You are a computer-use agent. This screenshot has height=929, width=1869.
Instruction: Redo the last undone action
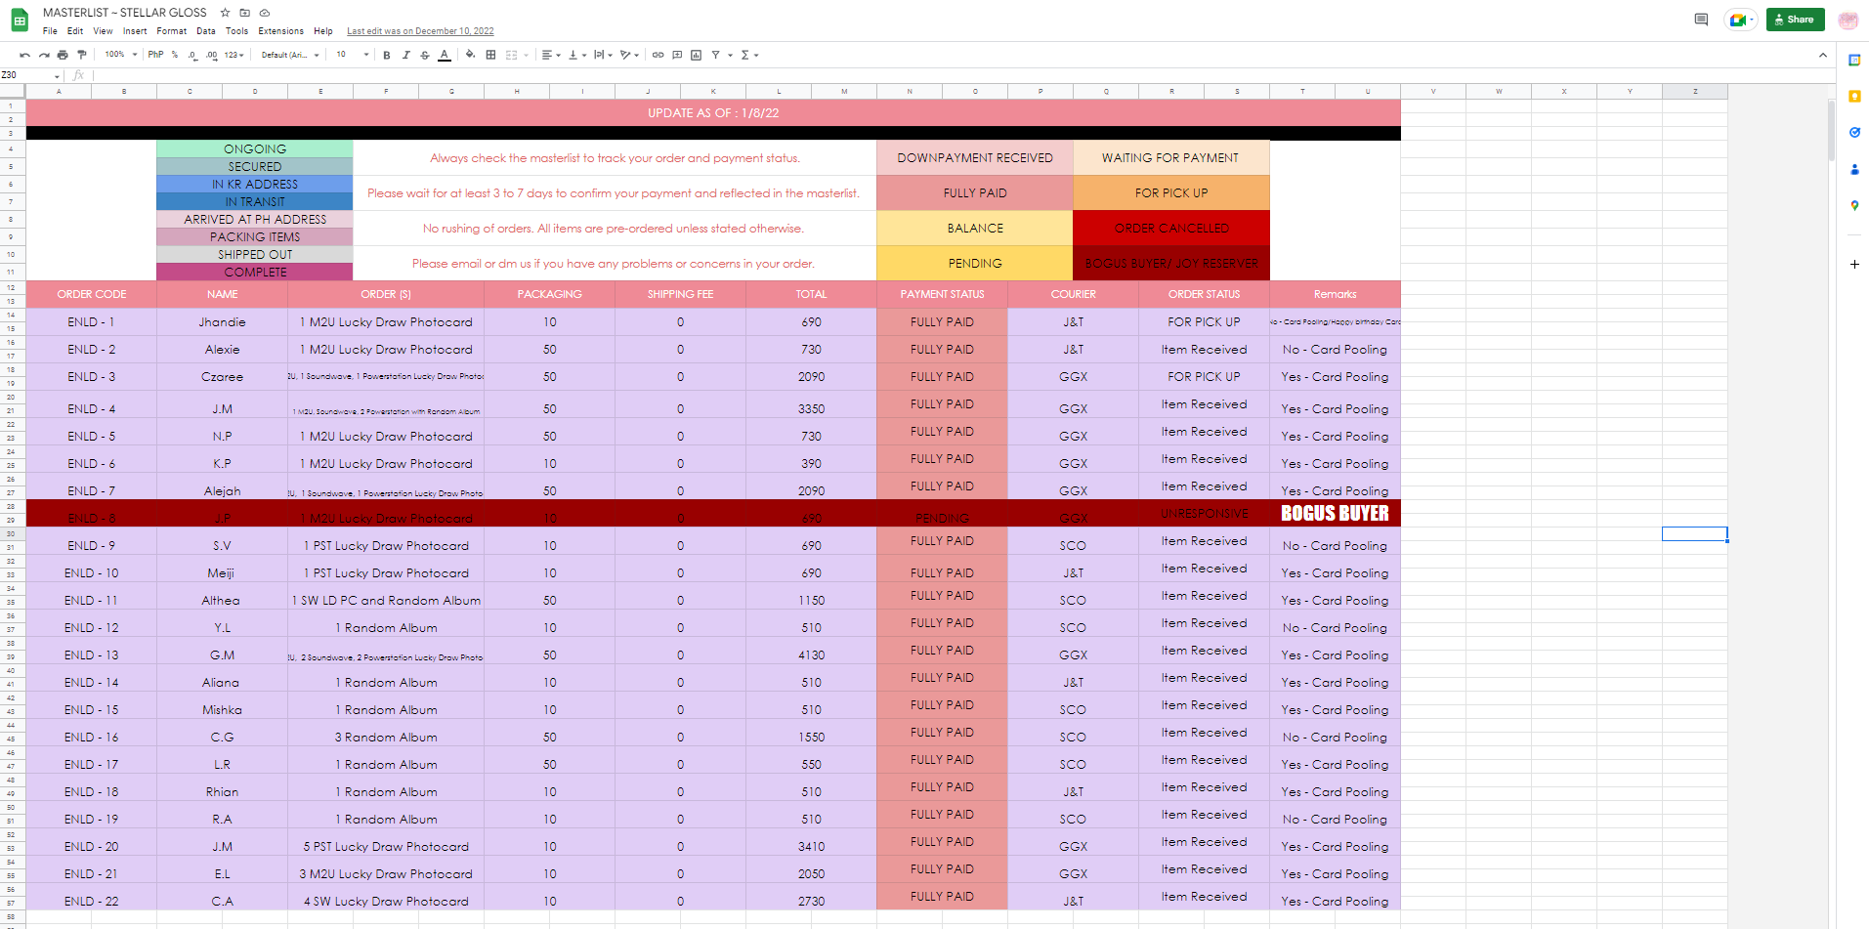tap(44, 55)
